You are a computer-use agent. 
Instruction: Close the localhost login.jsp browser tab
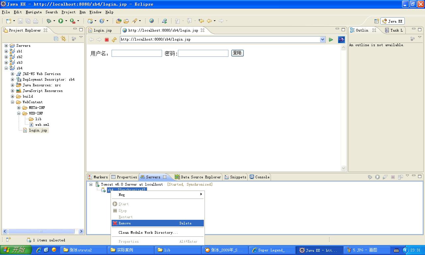click(203, 30)
